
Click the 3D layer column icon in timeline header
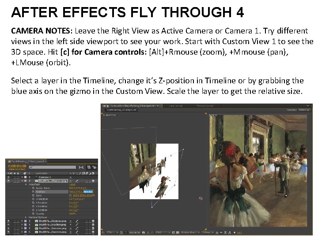point(93,173)
